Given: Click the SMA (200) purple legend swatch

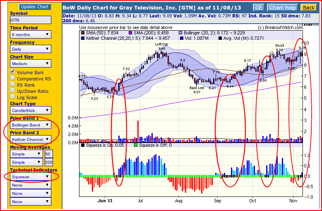Looking at the screenshot, I should coord(130,33).
